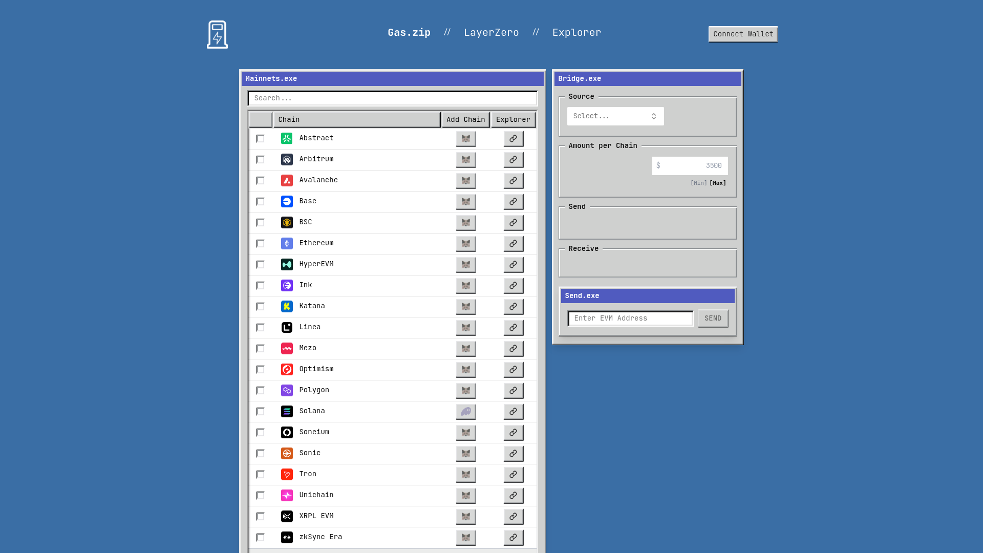Add Abstract chain via MetaMask icon
This screenshot has height=553, width=983.
pos(466,139)
